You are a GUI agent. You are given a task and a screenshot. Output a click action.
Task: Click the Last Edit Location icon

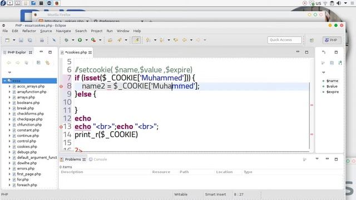click(x=176, y=40)
